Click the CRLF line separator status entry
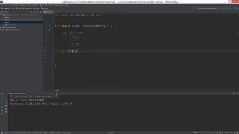Screen dimensions: 239x134 click(x=221, y=133)
